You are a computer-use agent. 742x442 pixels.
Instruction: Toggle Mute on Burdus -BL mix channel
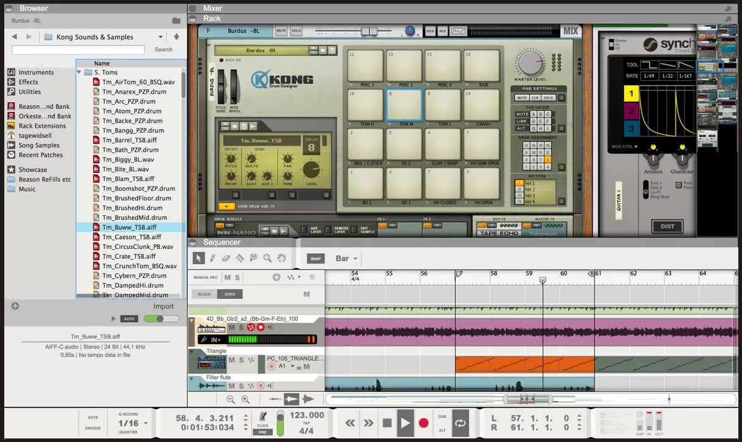pos(281,31)
